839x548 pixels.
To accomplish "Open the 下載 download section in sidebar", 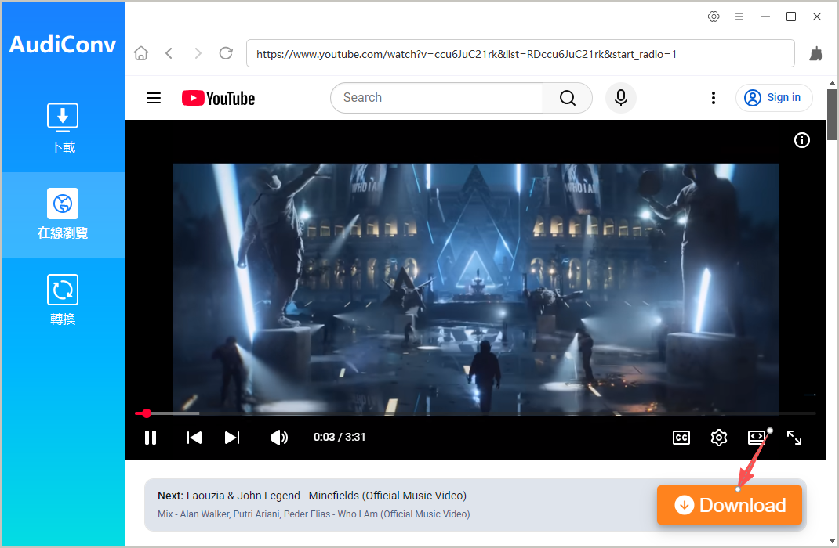I will click(x=63, y=128).
